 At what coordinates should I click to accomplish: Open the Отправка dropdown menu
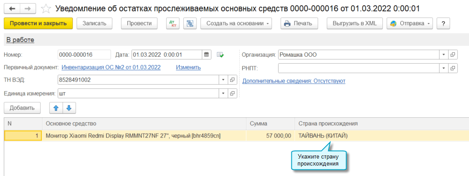pyautogui.click(x=409, y=24)
